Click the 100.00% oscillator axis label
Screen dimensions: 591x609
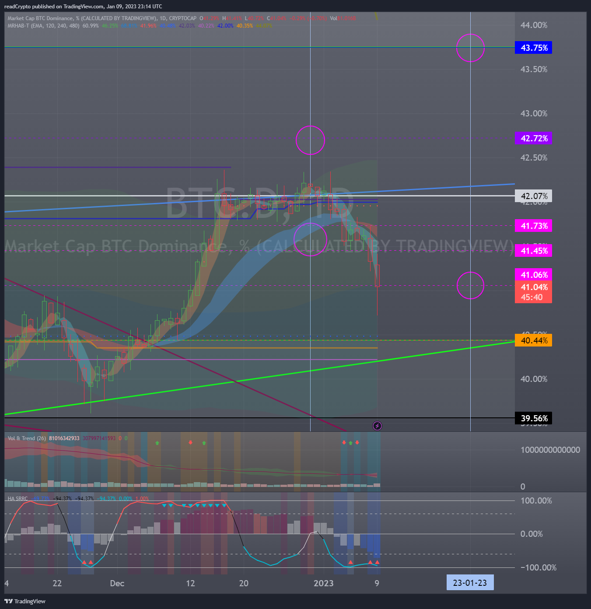[x=536, y=500]
